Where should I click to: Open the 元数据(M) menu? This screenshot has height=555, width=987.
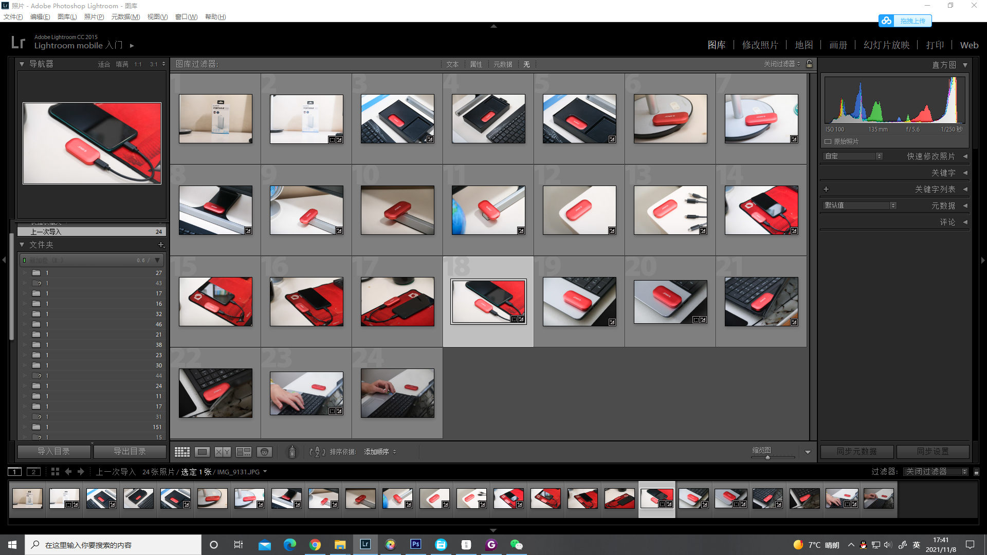point(125,17)
